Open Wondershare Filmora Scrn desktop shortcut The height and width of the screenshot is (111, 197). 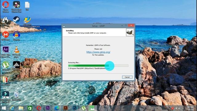[x=16, y=6]
